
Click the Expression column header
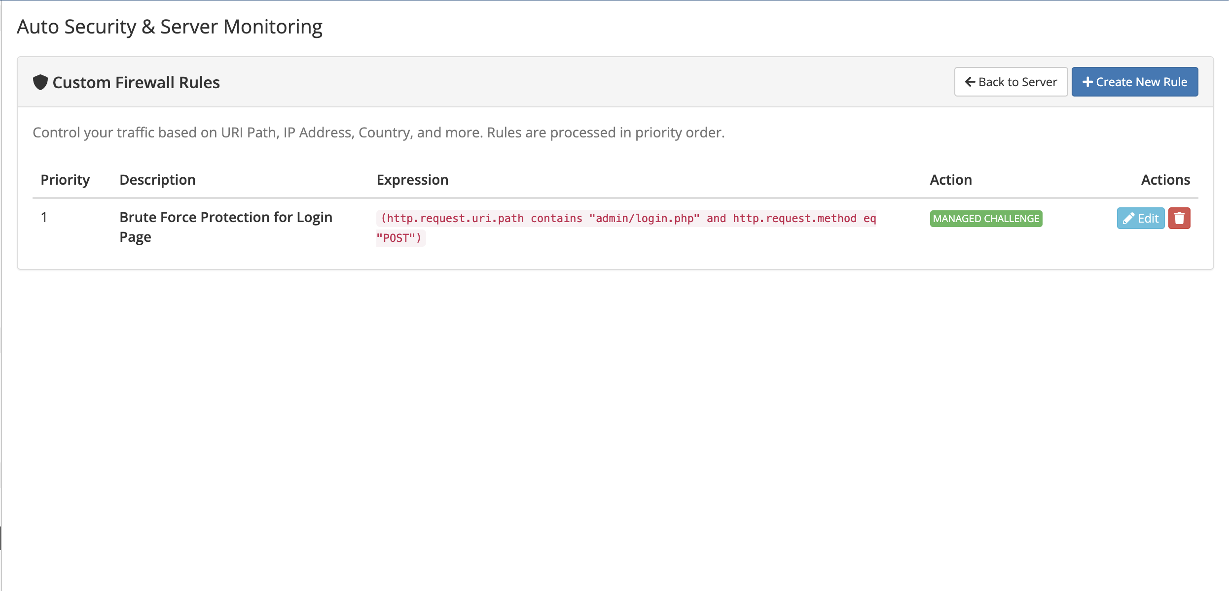coord(413,180)
